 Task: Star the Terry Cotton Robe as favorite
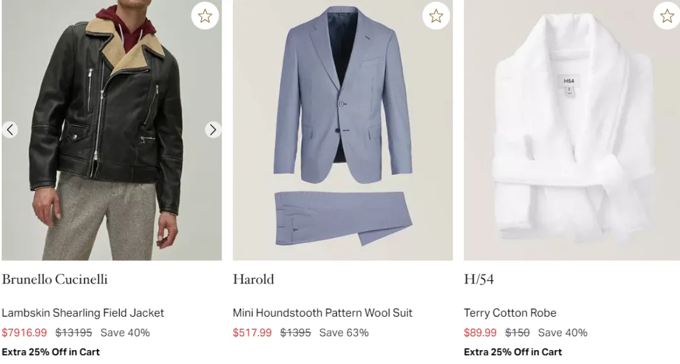[667, 16]
